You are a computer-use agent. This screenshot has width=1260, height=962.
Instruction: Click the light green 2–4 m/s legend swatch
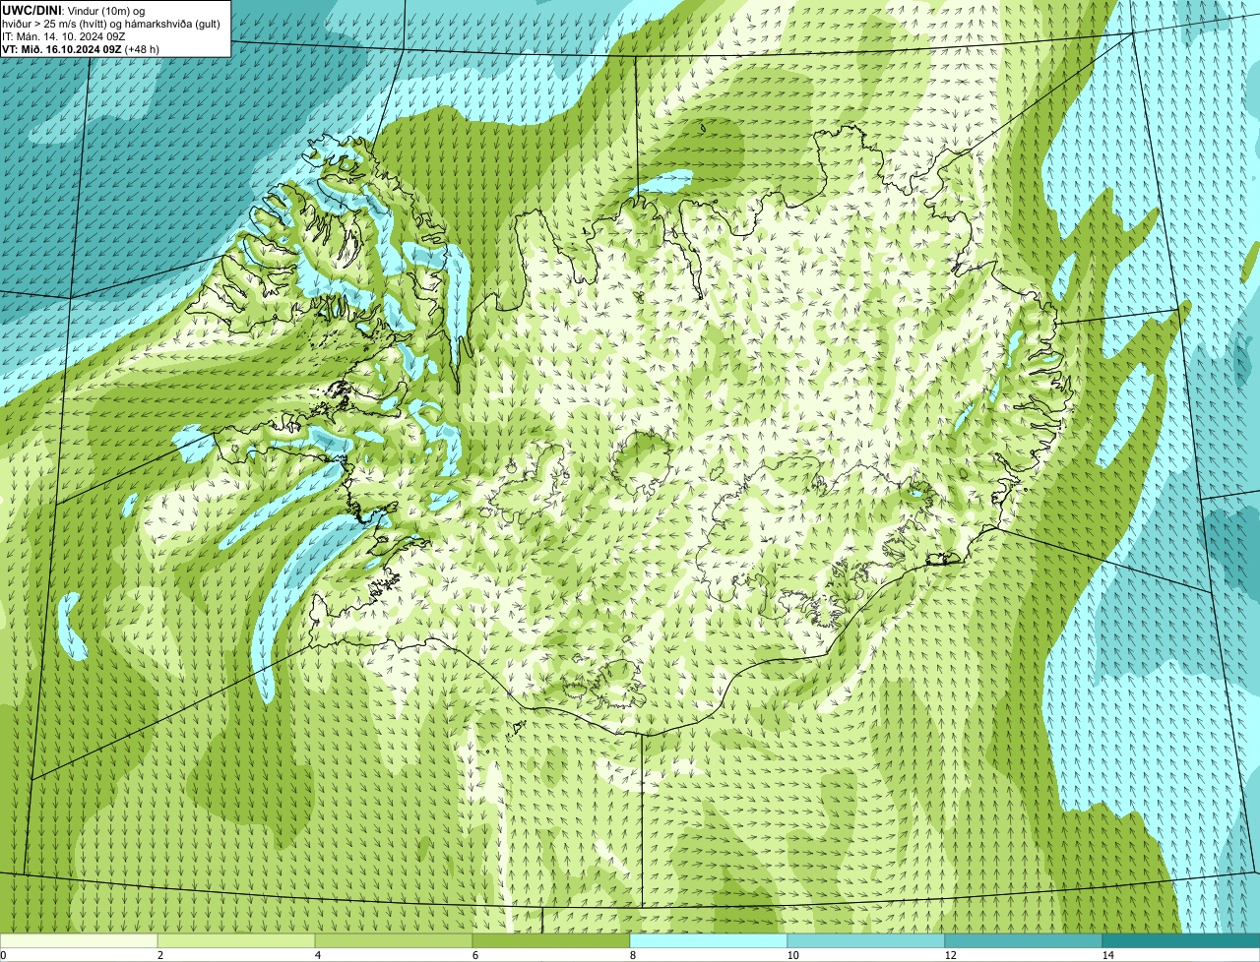tap(236, 940)
